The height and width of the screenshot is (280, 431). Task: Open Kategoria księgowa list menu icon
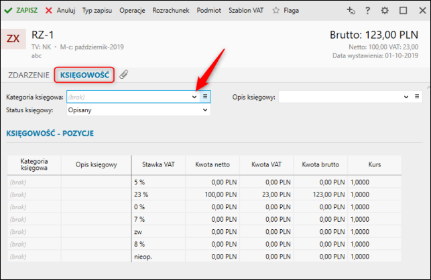coord(205,97)
